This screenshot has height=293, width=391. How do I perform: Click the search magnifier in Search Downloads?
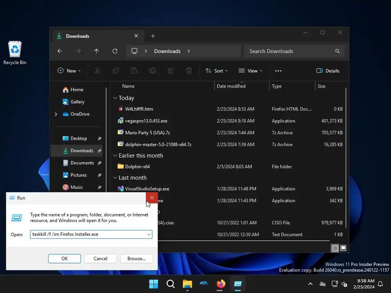click(x=338, y=51)
